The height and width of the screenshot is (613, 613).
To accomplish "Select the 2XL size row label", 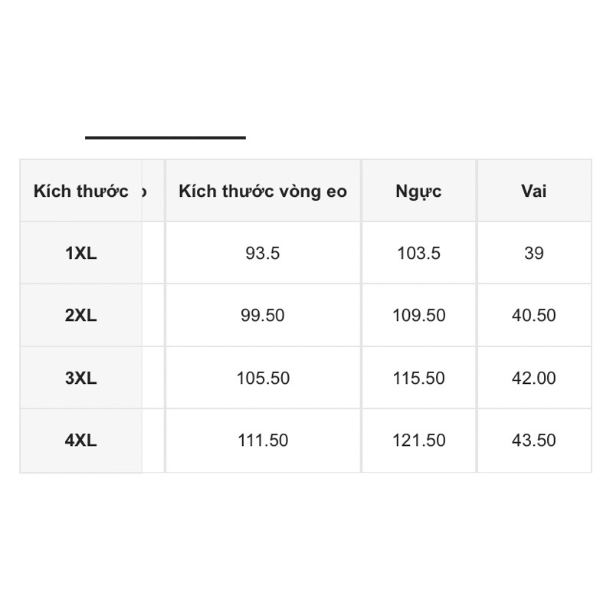I will [x=81, y=315].
